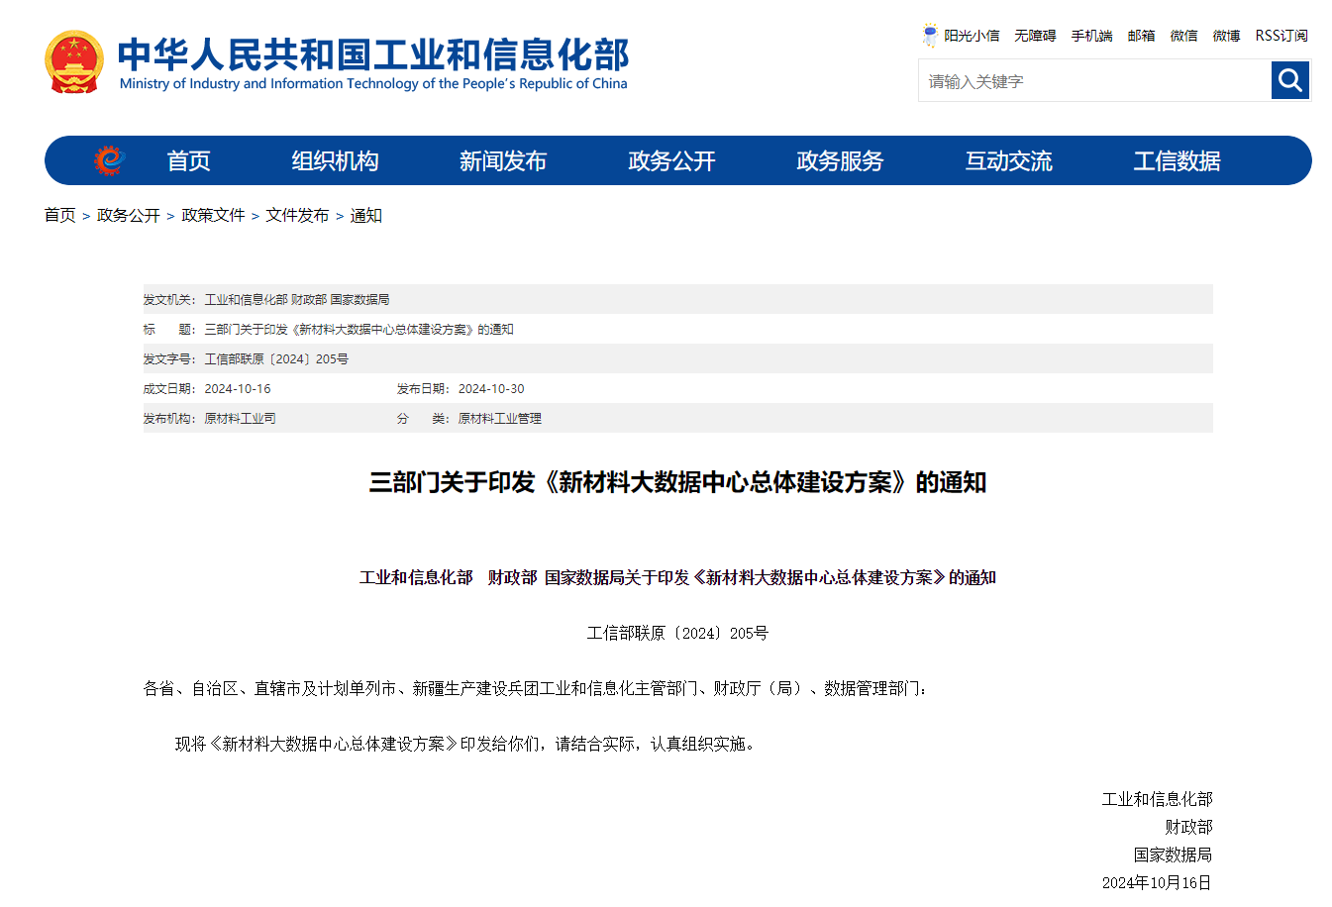Open 阳光小信 via its icon

(x=929, y=35)
